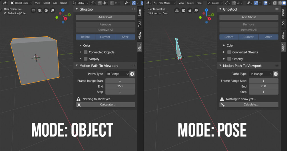Viewport: 287px width, 151px height.
Task: Select wireframe shading in Pose Mode header
Action: pos(280,3)
